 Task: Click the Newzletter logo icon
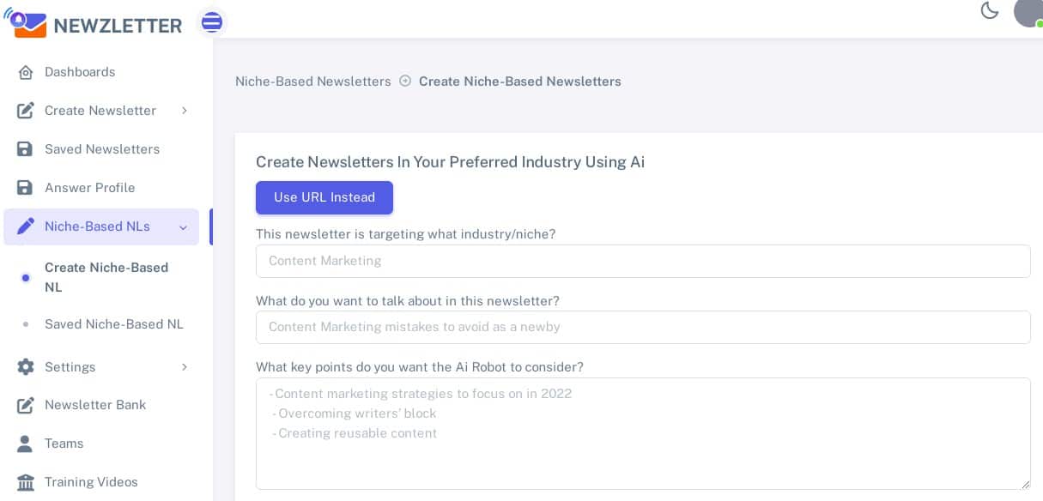click(26, 23)
